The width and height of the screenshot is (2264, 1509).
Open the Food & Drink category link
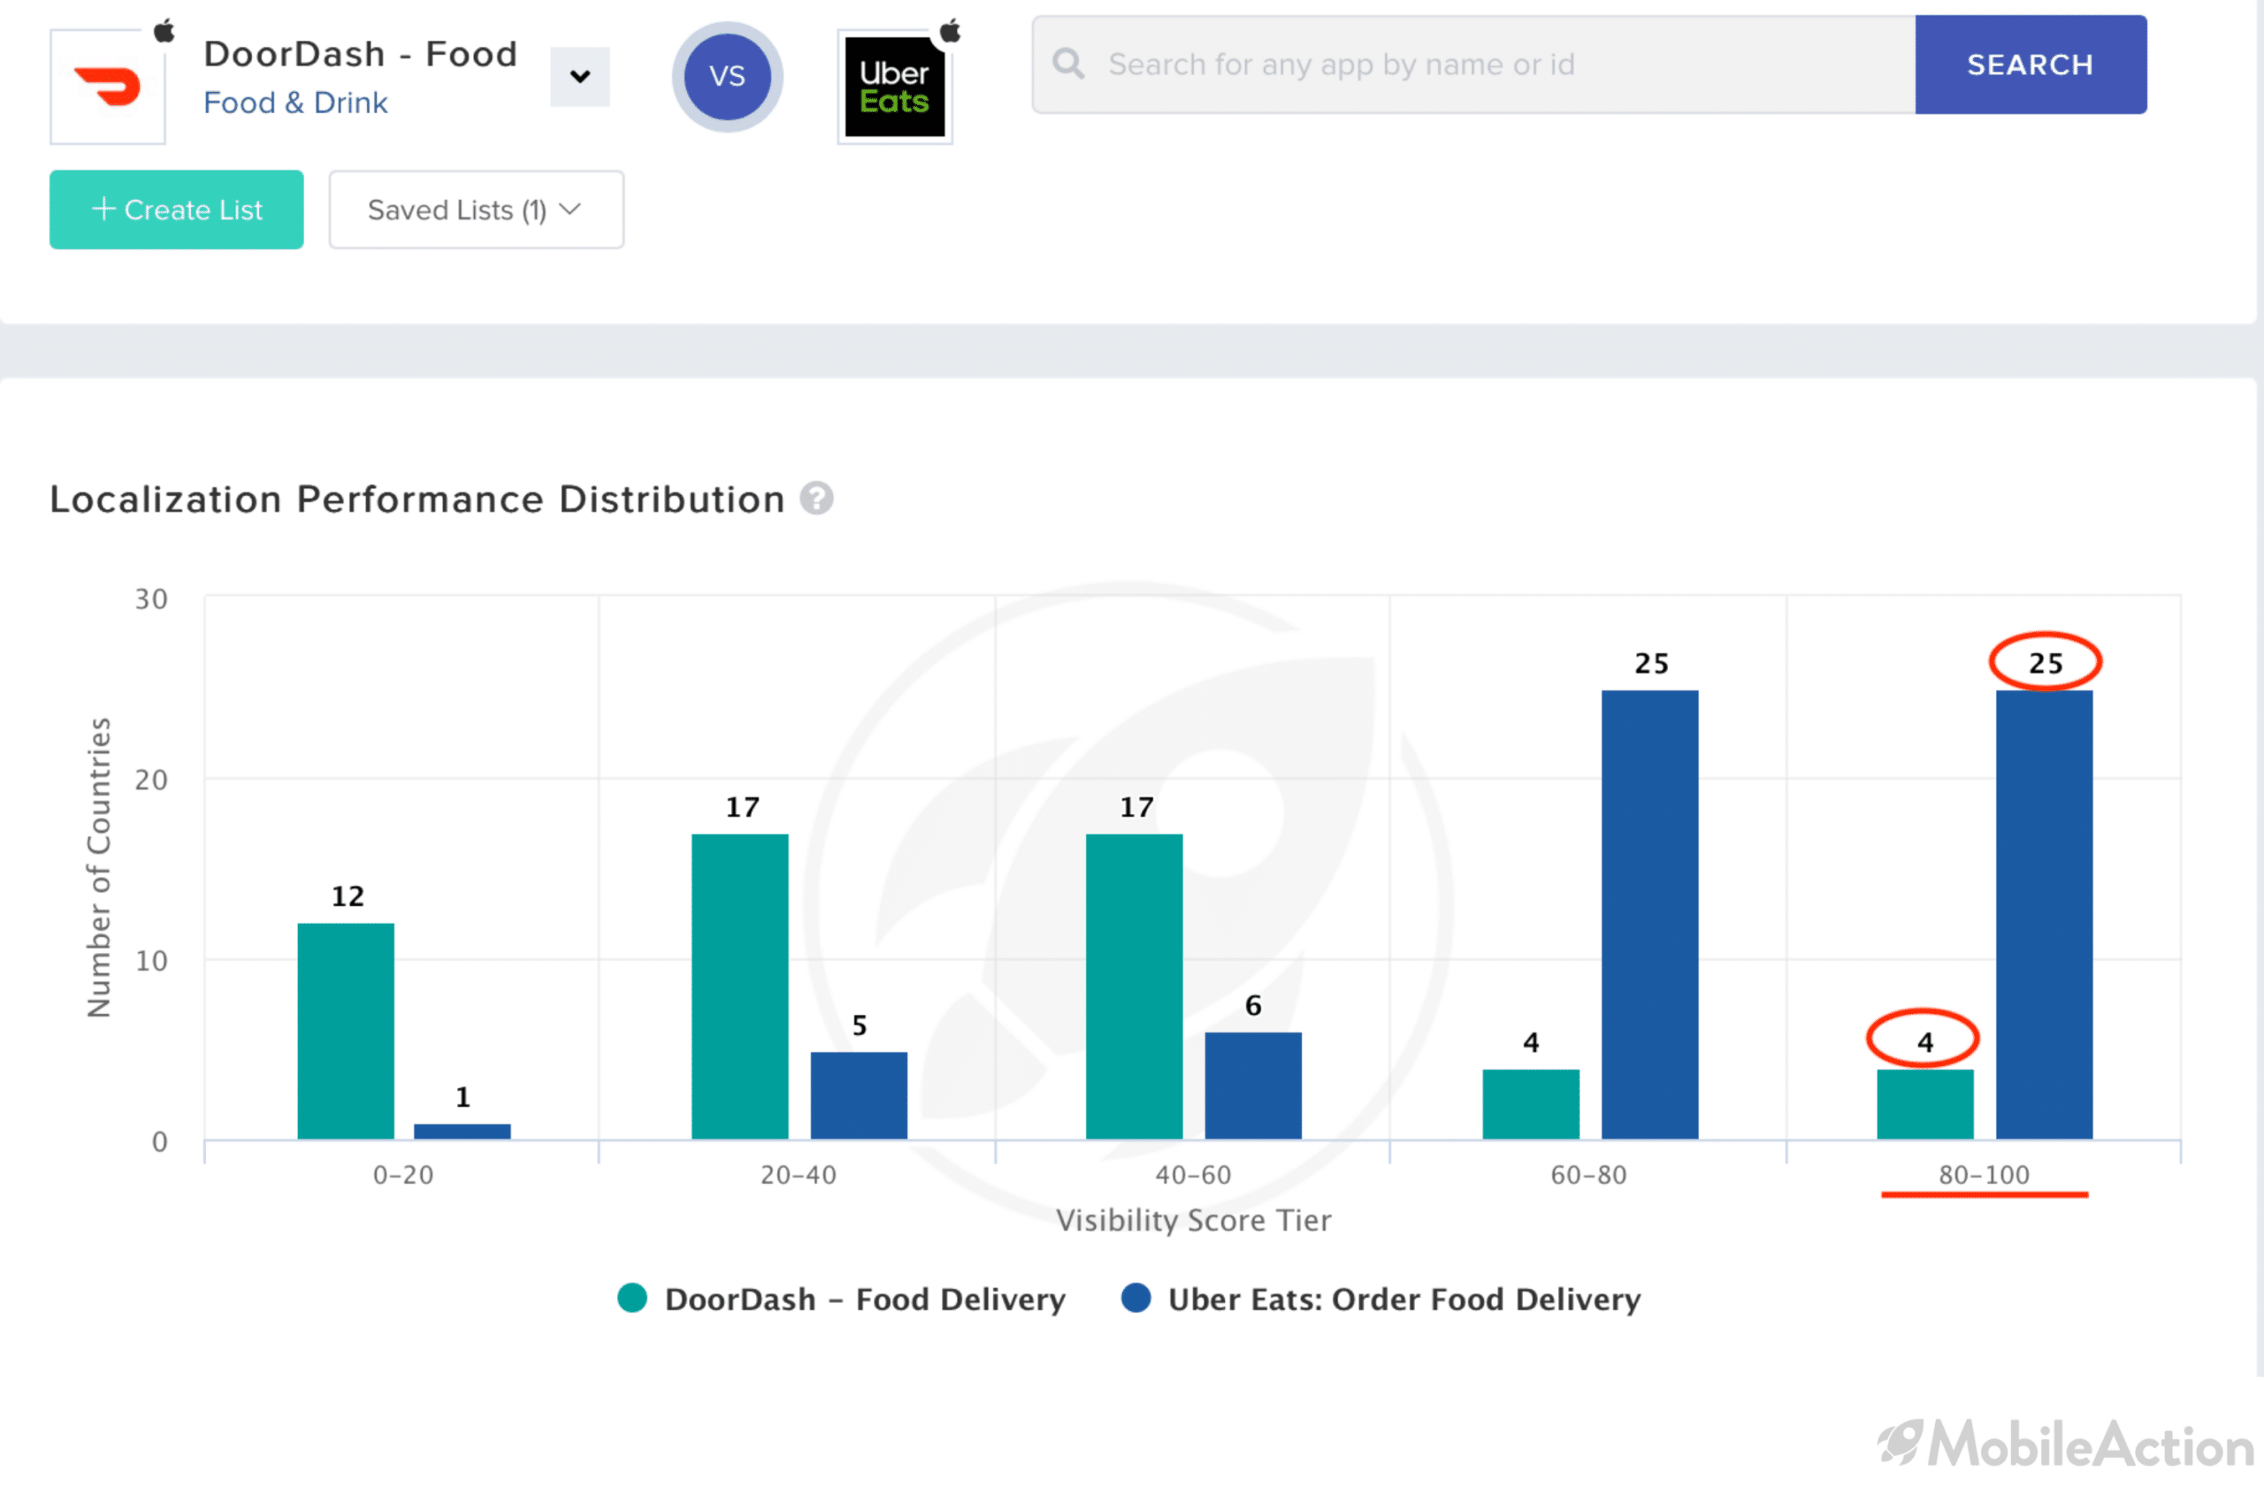pos(295,103)
